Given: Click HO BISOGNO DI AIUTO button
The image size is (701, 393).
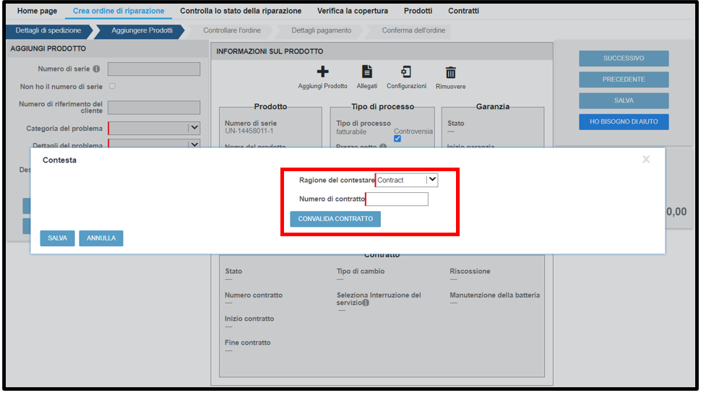Looking at the screenshot, I should (x=624, y=121).
